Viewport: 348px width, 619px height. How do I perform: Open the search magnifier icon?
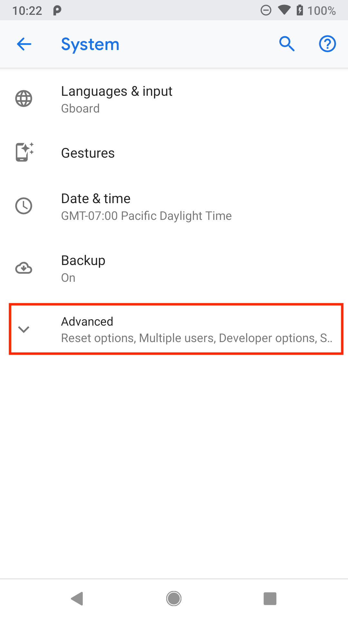click(x=287, y=44)
